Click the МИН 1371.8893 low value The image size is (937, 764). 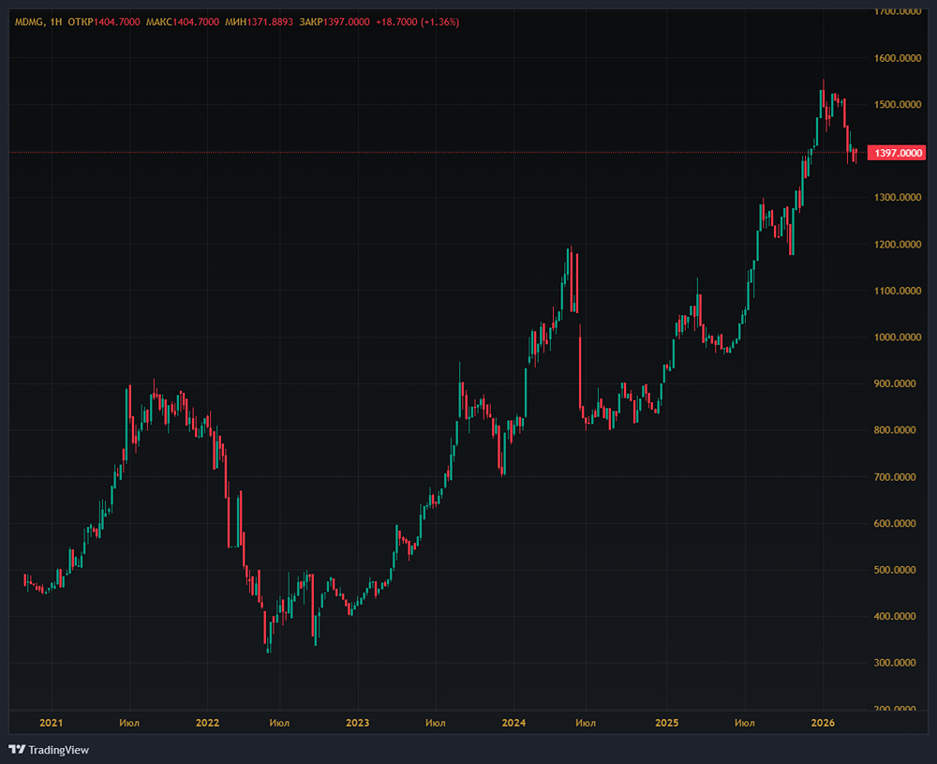coord(259,22)
